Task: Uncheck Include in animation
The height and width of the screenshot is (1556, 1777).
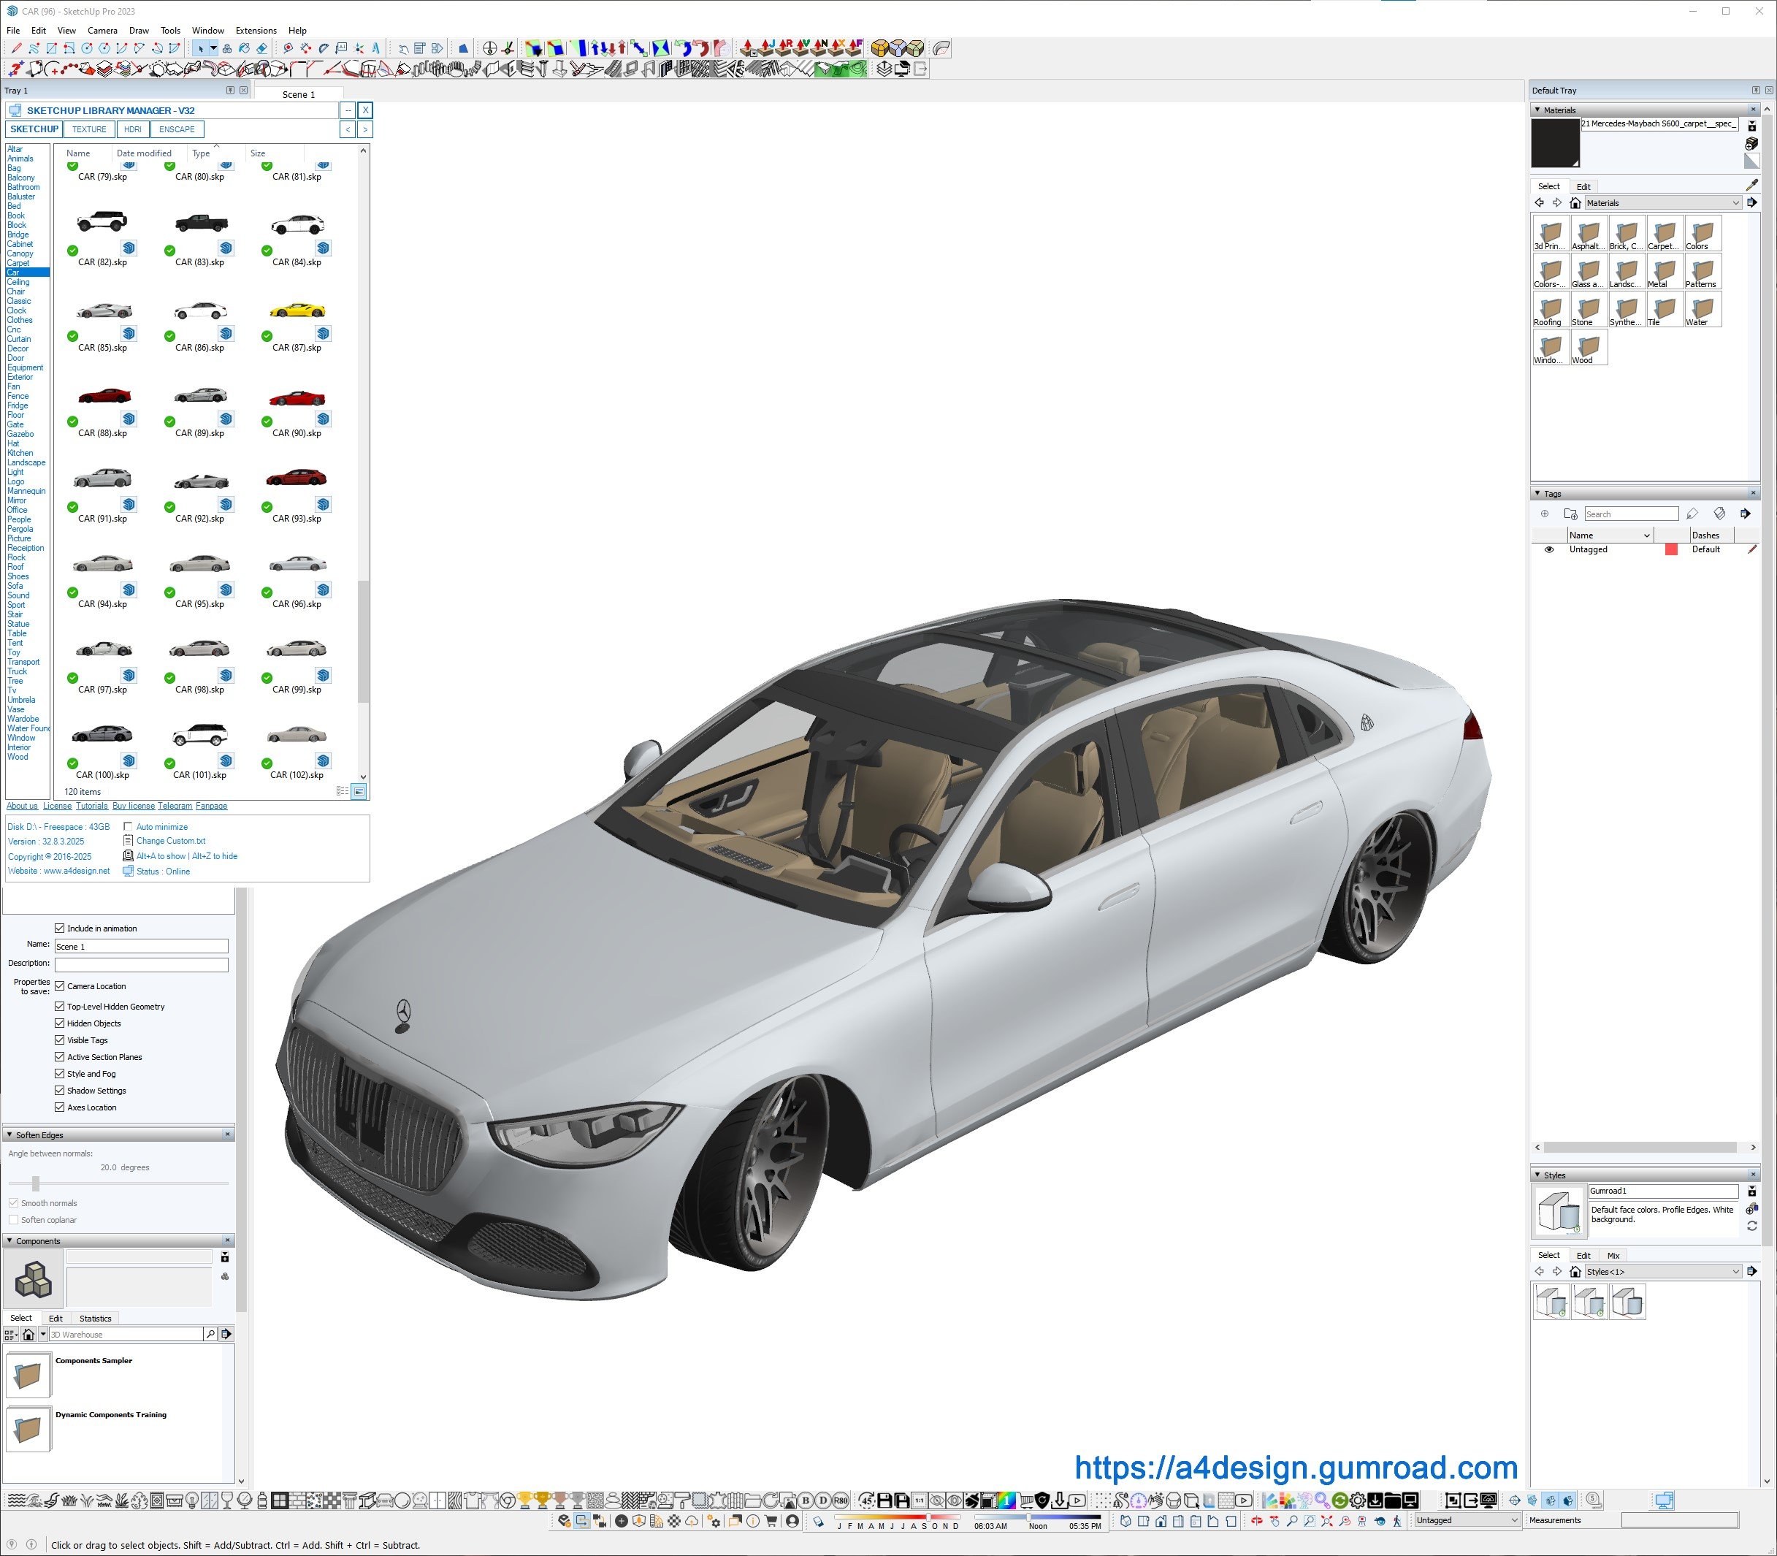Action: point(60,928)
